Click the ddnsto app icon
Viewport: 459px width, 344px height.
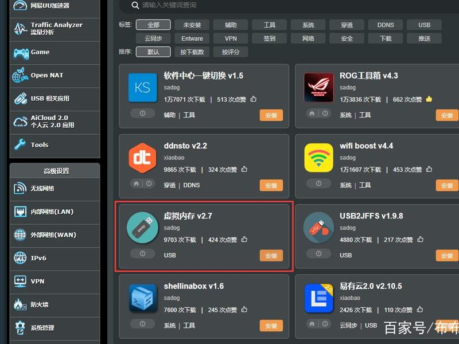(142, 158)
